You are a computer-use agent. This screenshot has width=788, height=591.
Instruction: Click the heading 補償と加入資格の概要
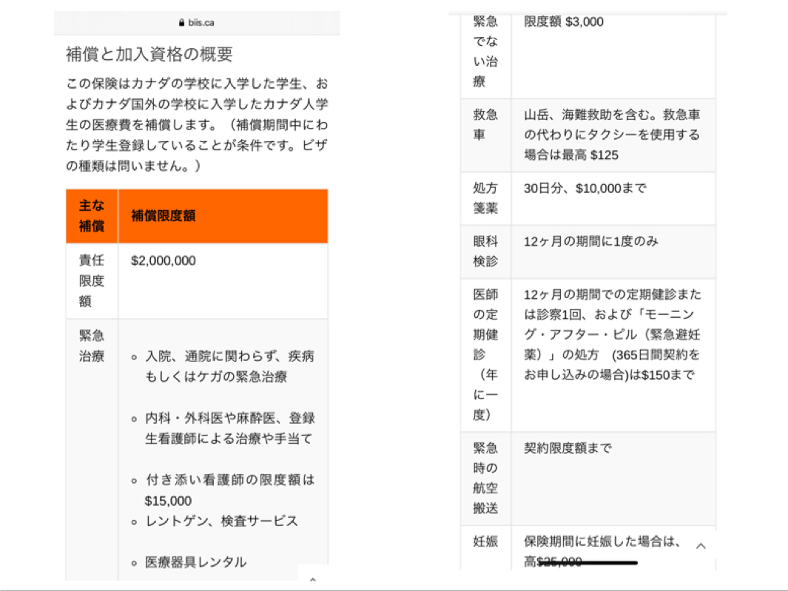[149, 54]
